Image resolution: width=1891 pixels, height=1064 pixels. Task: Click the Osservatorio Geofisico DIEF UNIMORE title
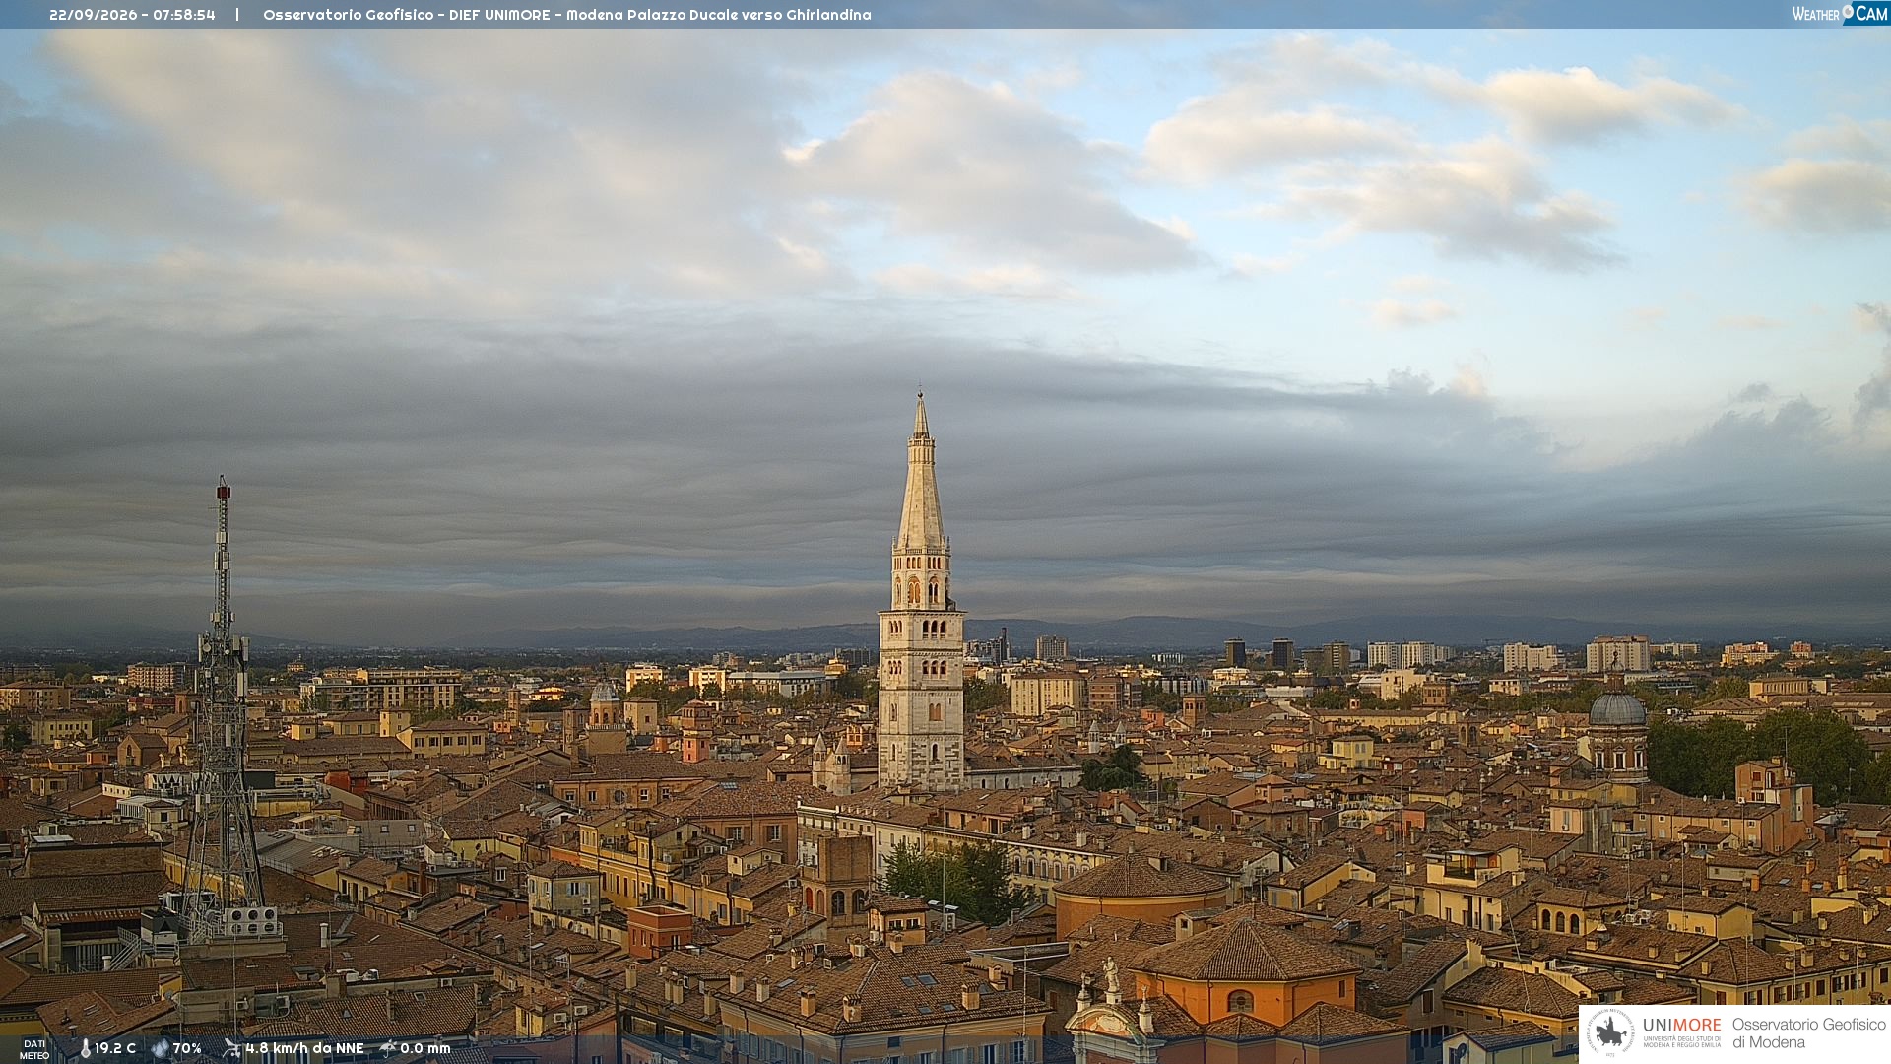pyautogui.click(x=566, y=15)
